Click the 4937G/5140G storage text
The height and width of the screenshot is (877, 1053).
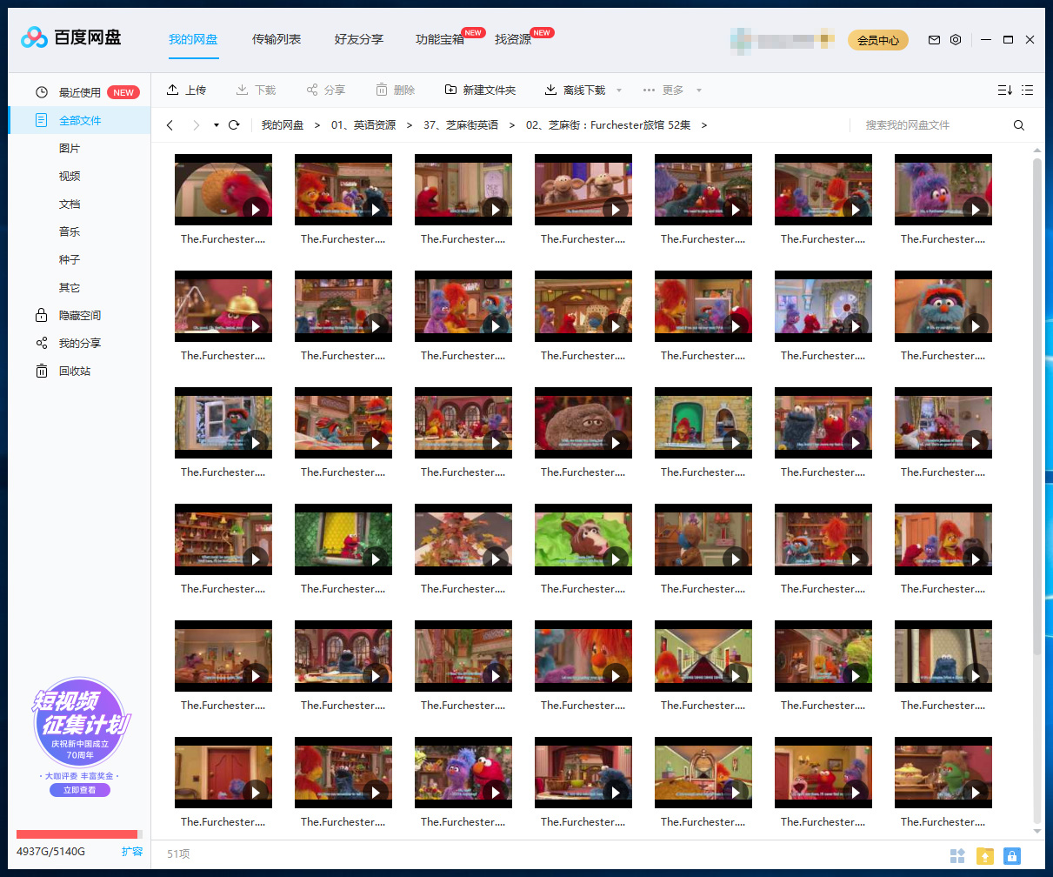coord(51,852)
